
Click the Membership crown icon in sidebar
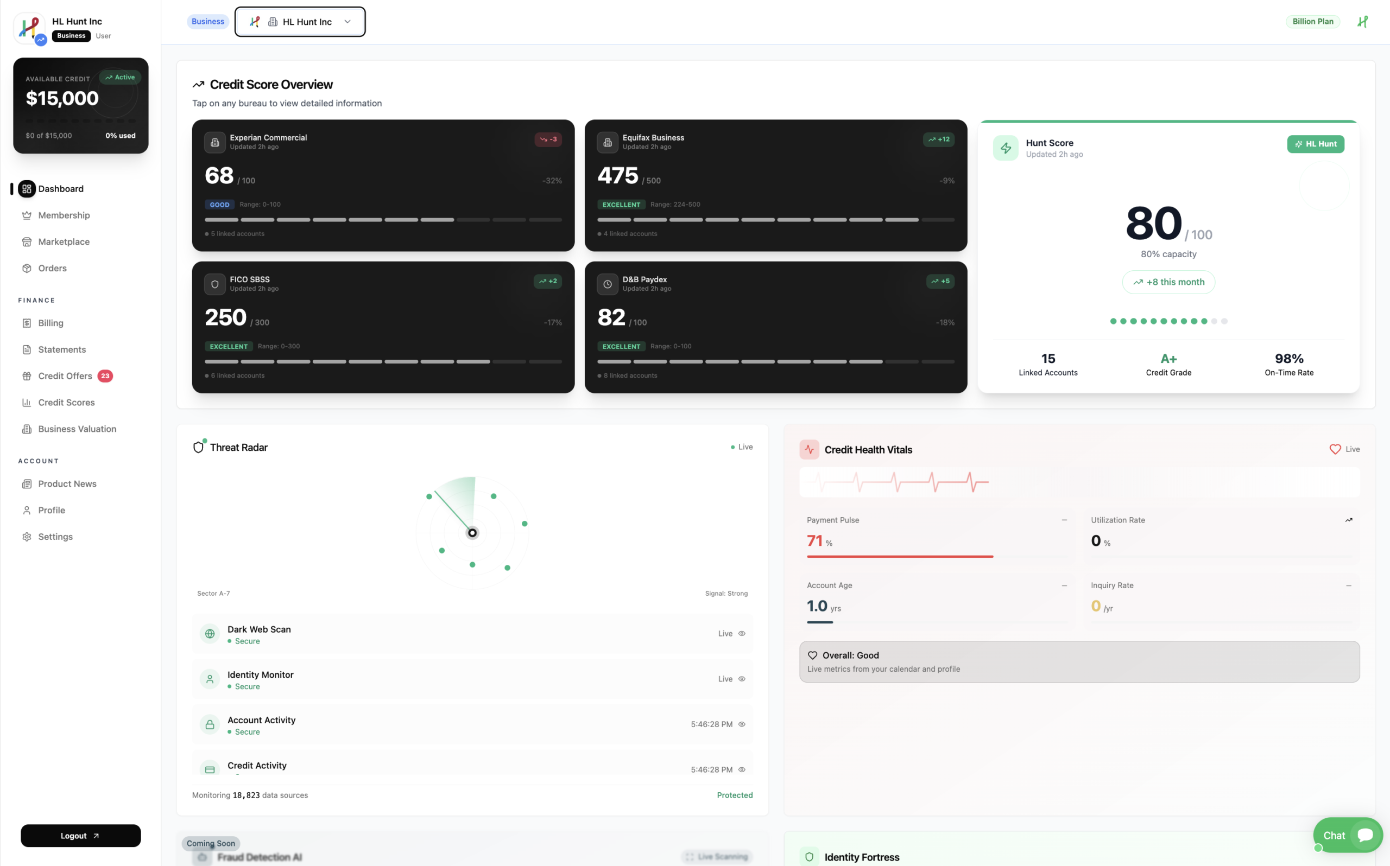pos(27,215)
